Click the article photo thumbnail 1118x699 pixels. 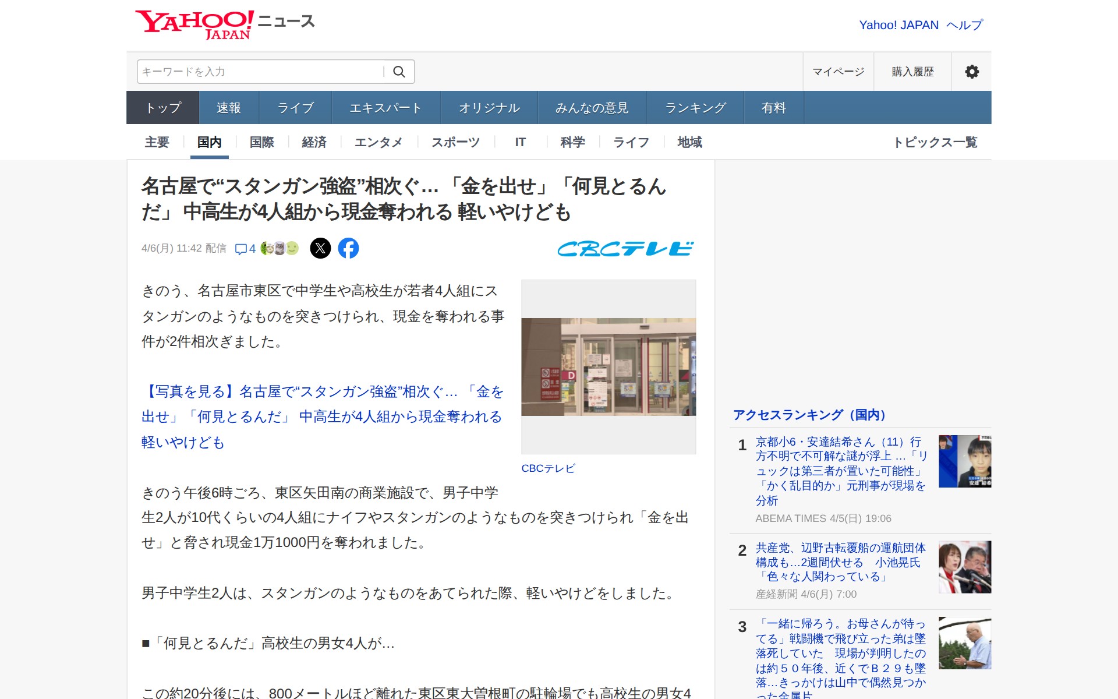point(608,367)
